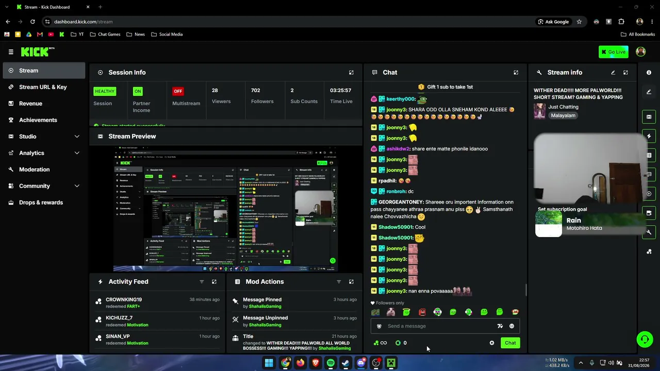Expand the Chat panel to fullscreen
Viewport: 660px width, 371px height.
[x=516, y=73]
